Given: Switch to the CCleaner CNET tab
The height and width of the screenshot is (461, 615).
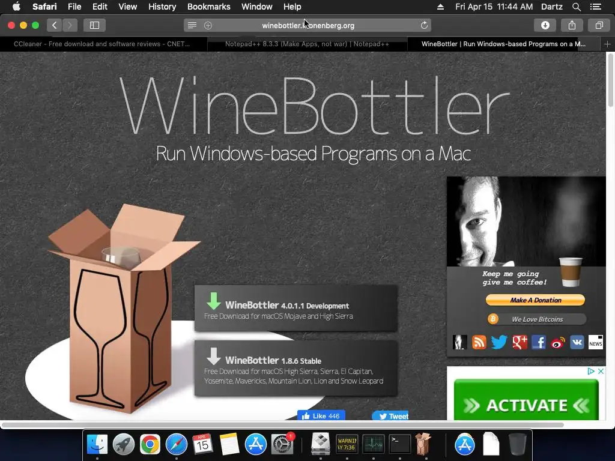Looking at the screenshot, I should pos(102,44).
